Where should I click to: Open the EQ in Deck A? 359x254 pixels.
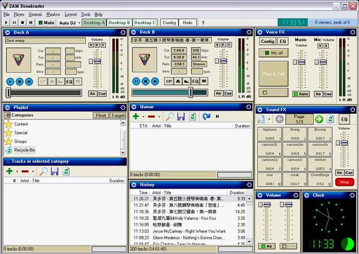pyautogui.click(x=69, y=81)
